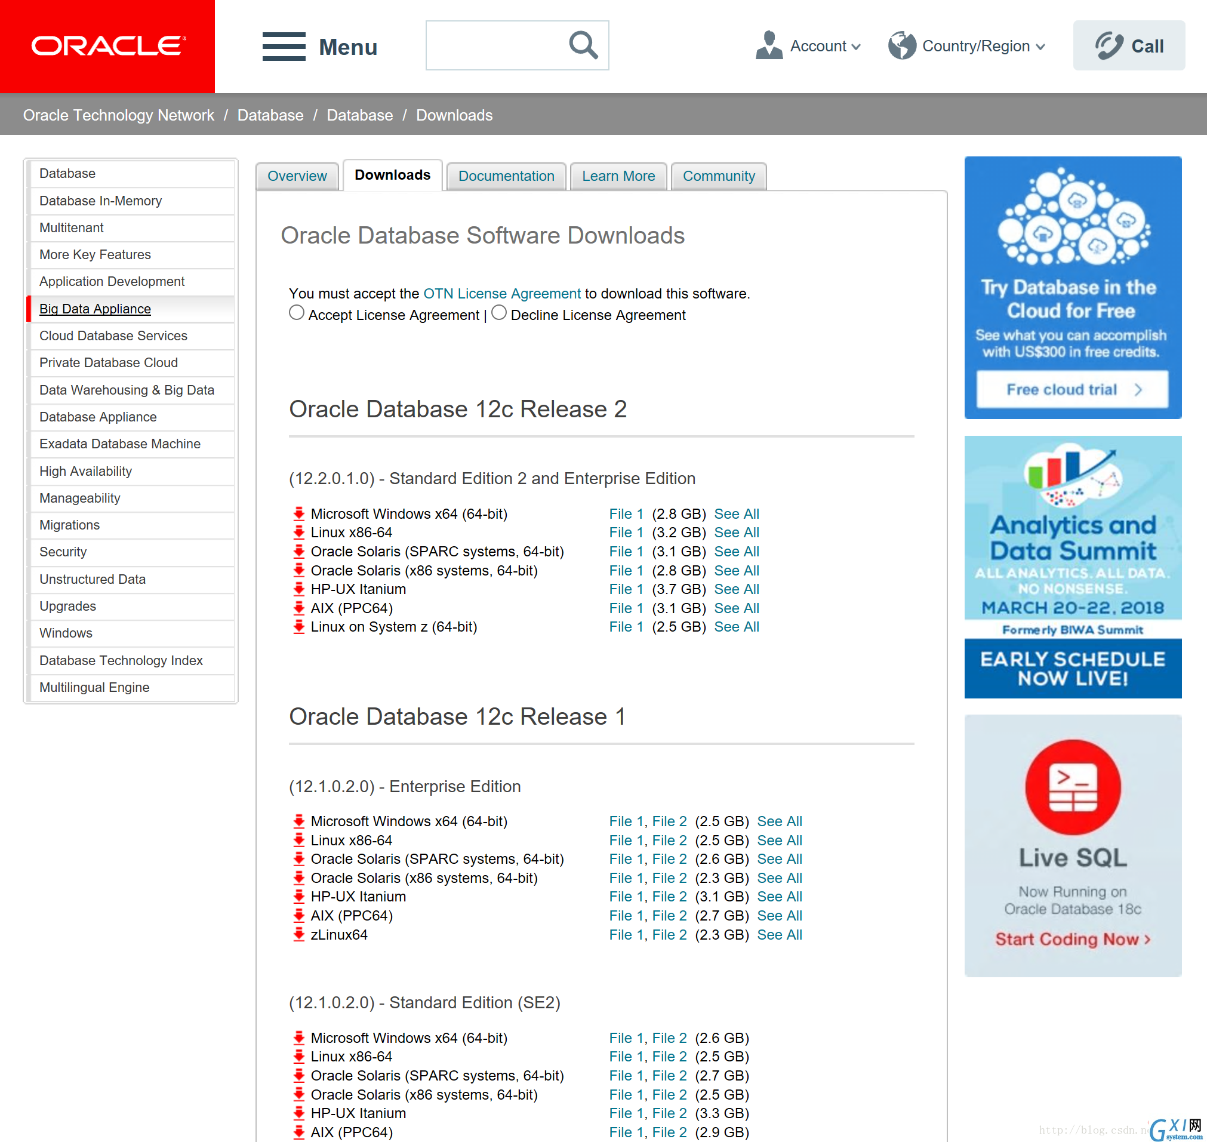Image resolution: width=1207 pixels, height=1142 pixels.
Task: Click download arrow for Enterprise Edition Solaris SPARC
Action: click(x=299, y=859)
